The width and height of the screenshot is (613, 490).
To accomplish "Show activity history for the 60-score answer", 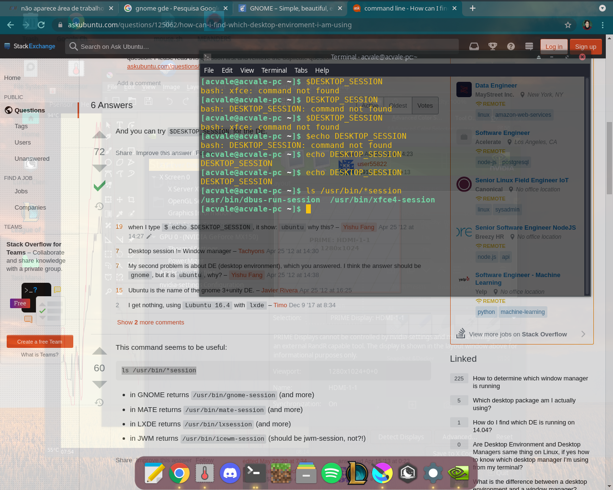I will 99,402.
